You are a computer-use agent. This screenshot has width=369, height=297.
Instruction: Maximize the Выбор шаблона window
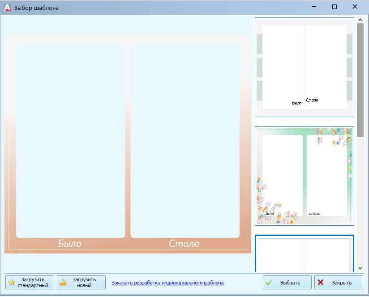(334, 7)
